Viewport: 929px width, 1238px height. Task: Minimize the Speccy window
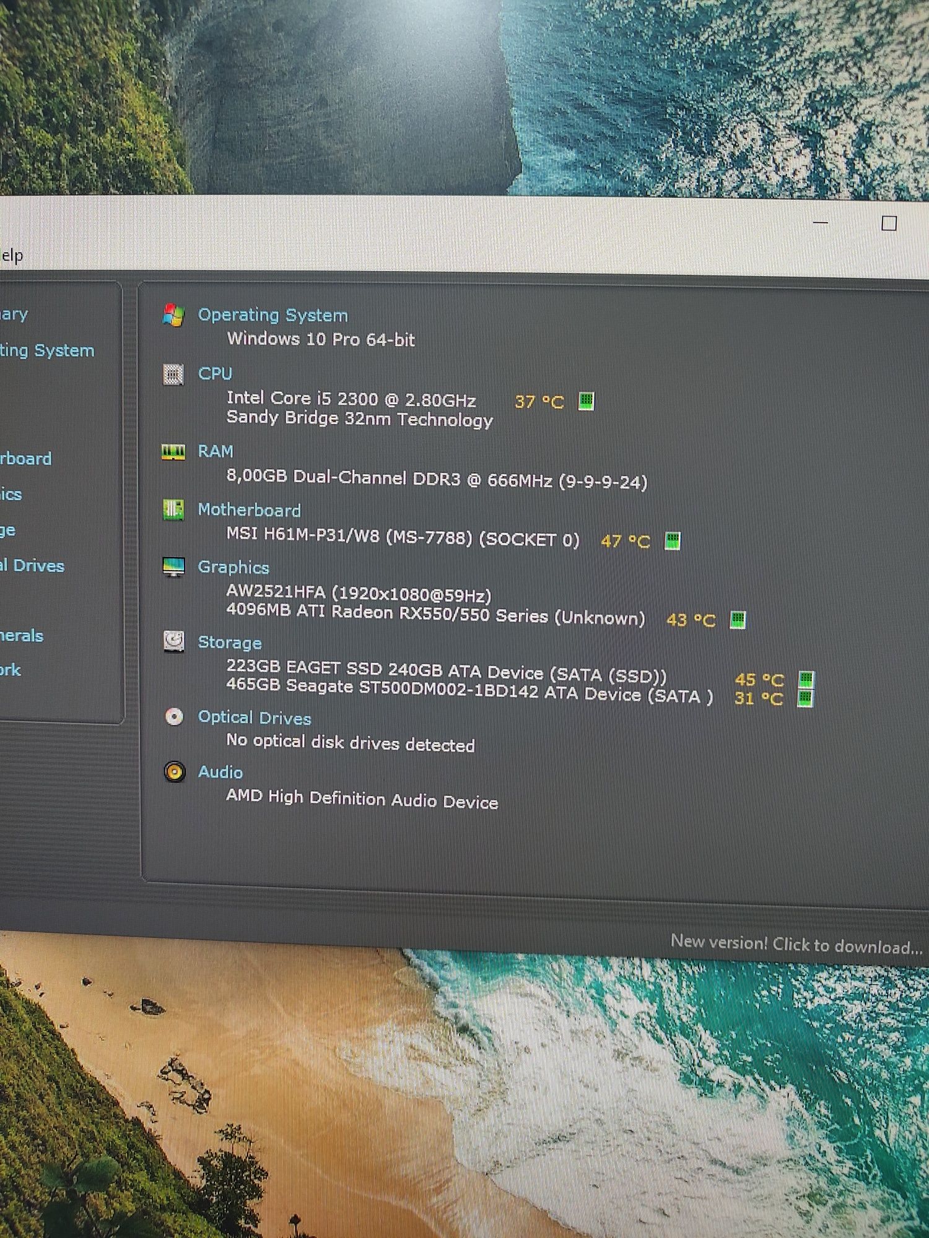(x=821, y=222)
